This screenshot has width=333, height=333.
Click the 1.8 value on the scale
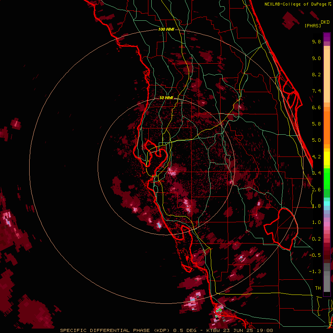pyautogui.click(x=316, y=206)
